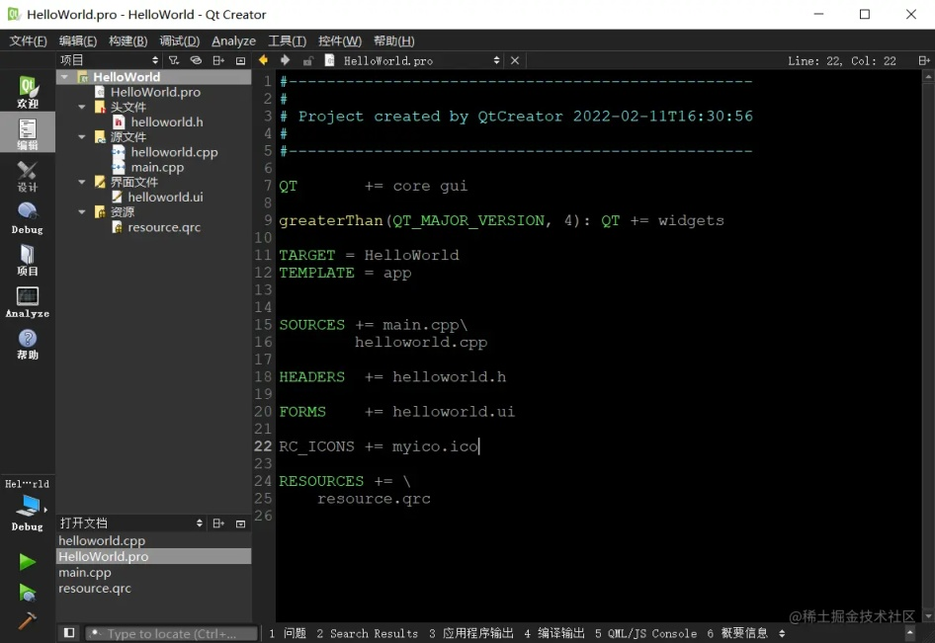The height and width of the screenshot is (643, 935).
Task: Open the Welcome (欢迎) mode
Action: (28, 92)
